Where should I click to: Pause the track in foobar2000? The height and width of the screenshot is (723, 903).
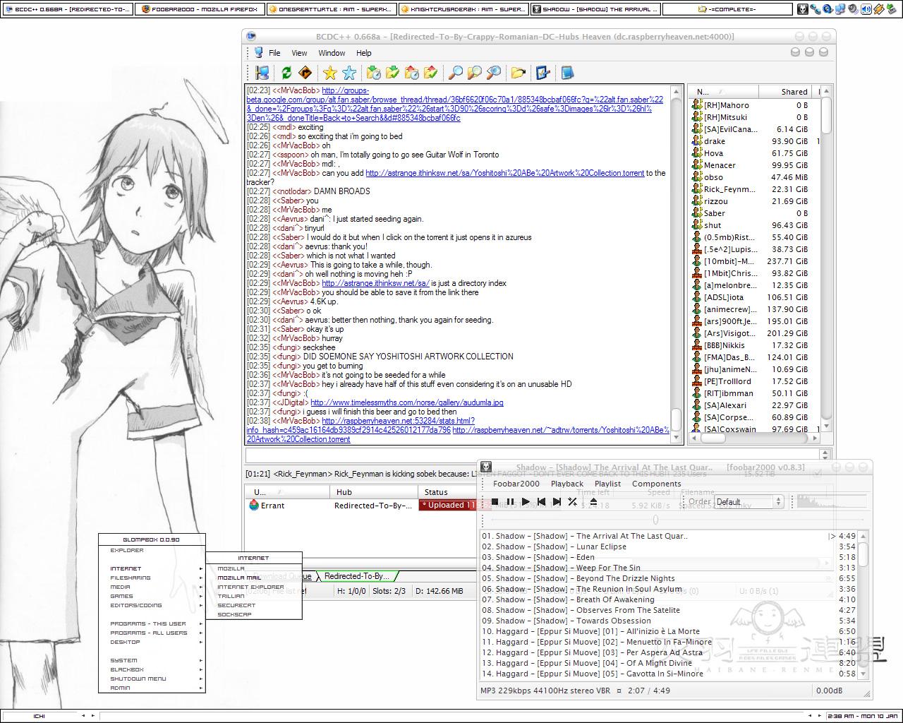(511, 502)
